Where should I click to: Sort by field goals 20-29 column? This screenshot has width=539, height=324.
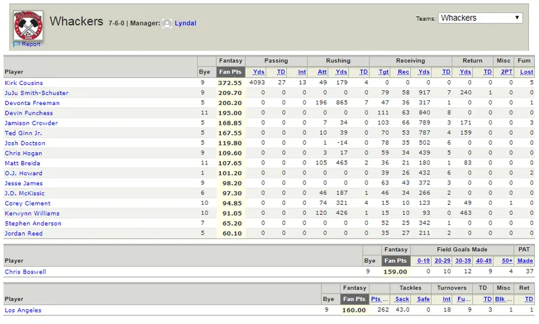point(443,261)
